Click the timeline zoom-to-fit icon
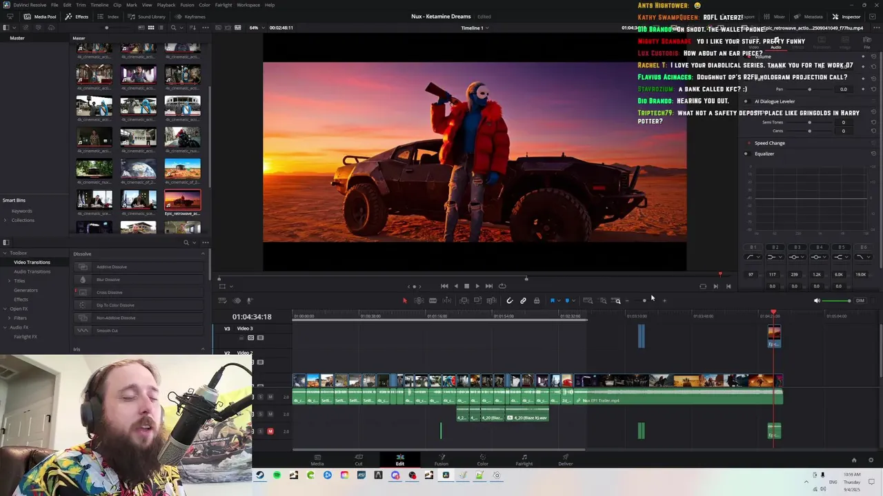The image size is (883, 496). 588,300
